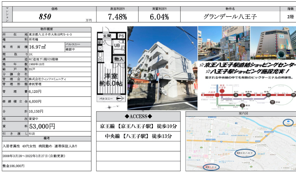Select the red Keio Hachioji station marker
This screenshot has width=296, height=173.
[x=222, y=91]
